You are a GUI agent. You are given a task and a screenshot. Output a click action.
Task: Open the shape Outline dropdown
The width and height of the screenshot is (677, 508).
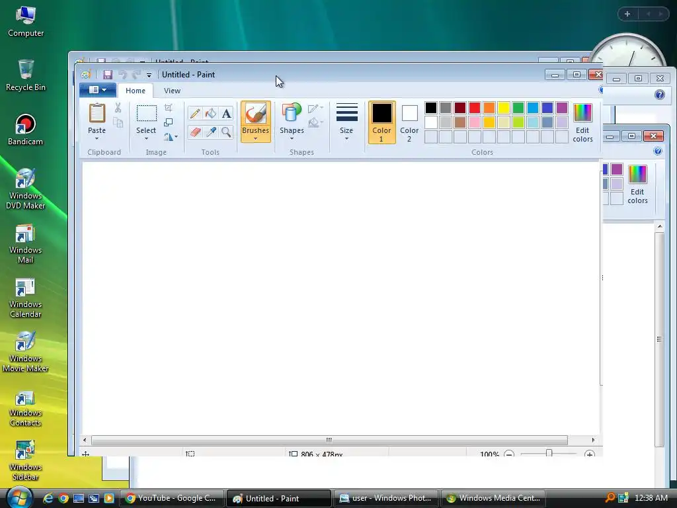pos(315,108)
